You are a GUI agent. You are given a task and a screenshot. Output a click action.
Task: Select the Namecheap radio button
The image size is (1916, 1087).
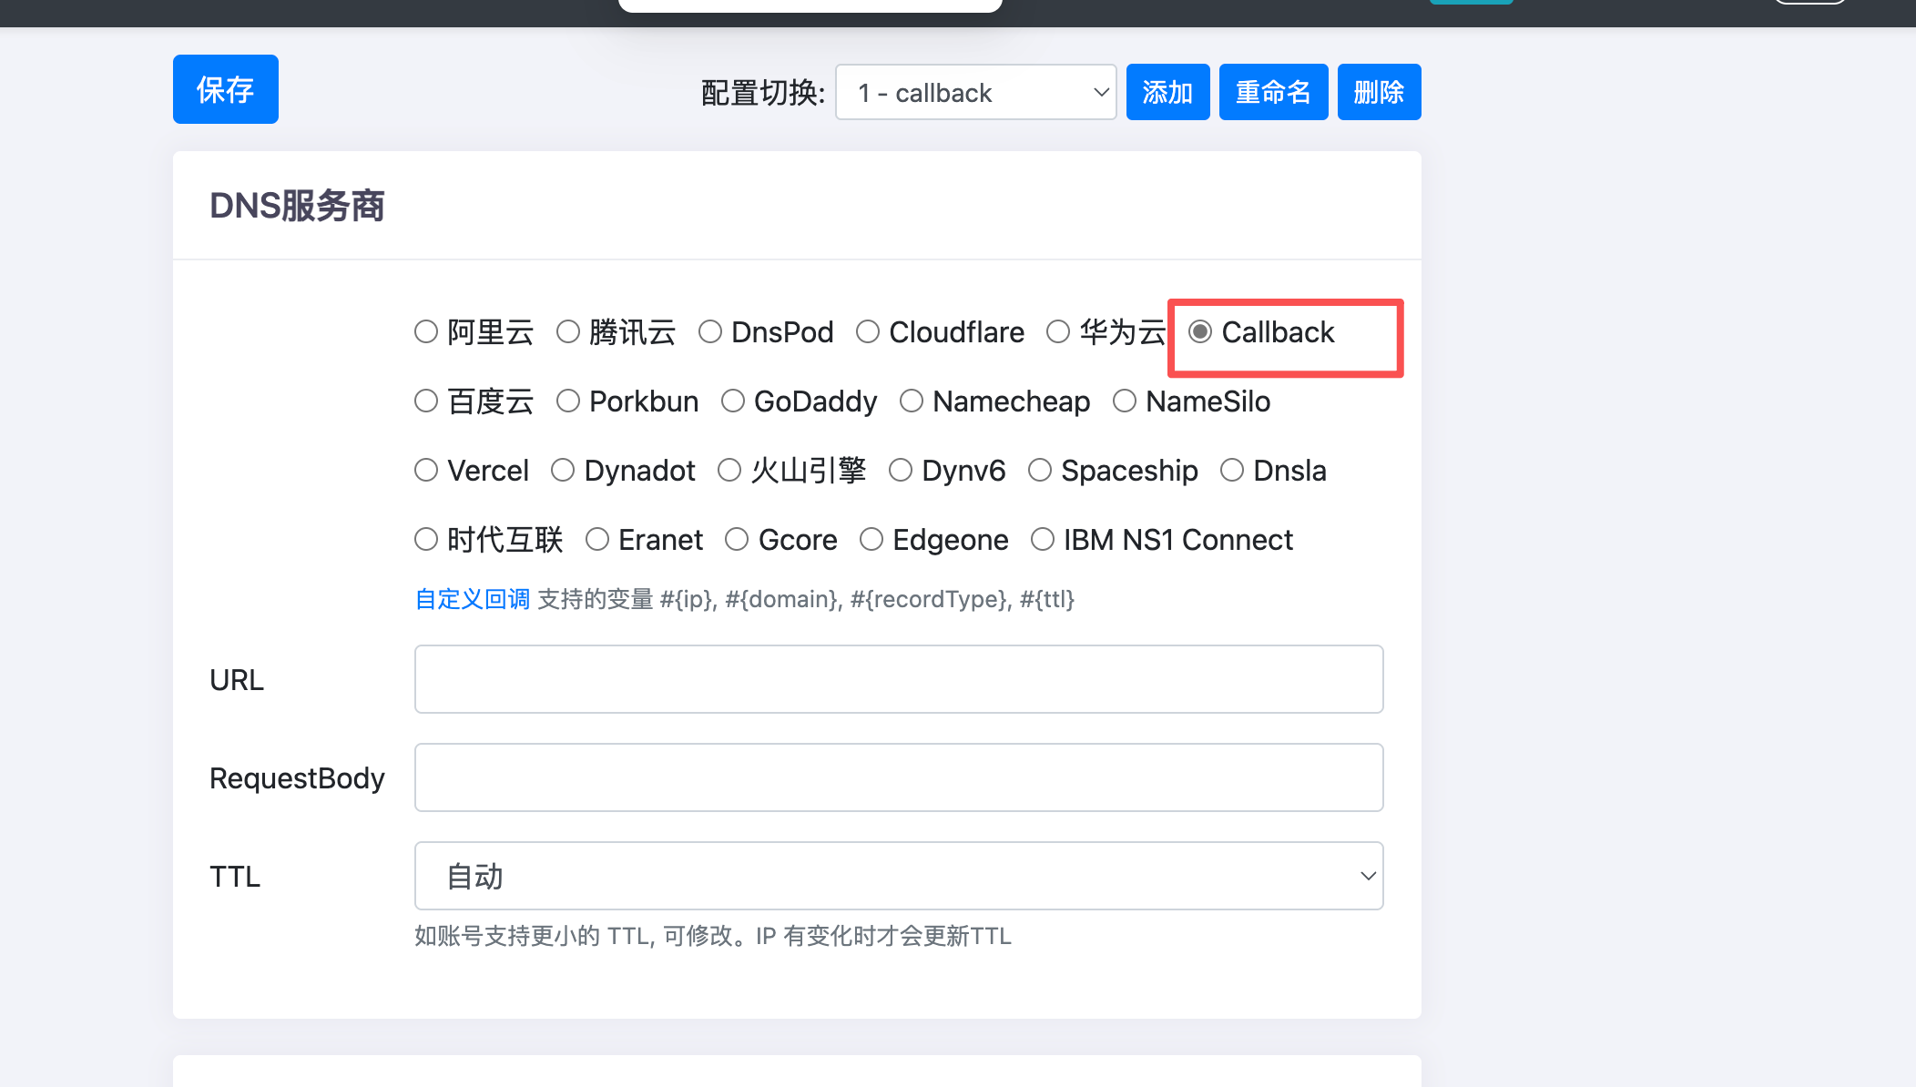pos(912,401)
